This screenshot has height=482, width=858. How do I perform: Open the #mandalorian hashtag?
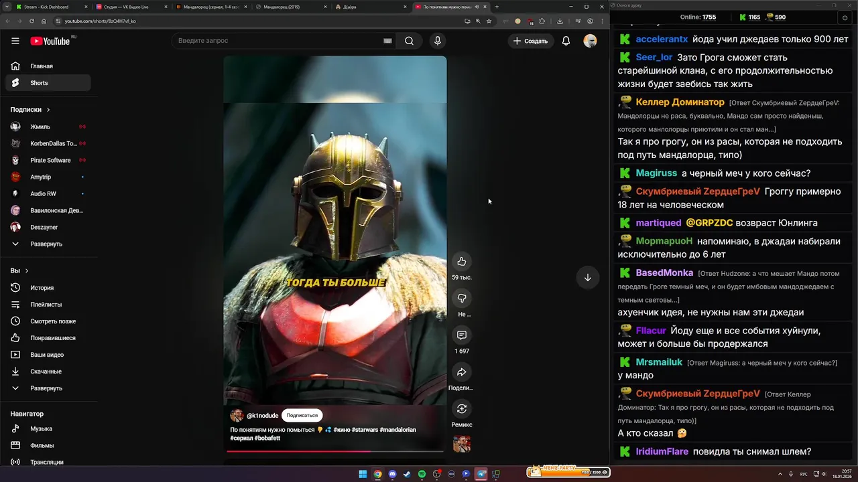(x=398, y=430)
